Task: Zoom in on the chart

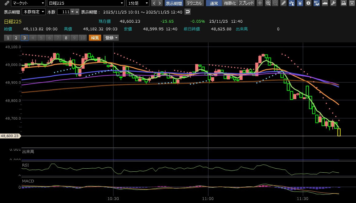Action: 268,3
